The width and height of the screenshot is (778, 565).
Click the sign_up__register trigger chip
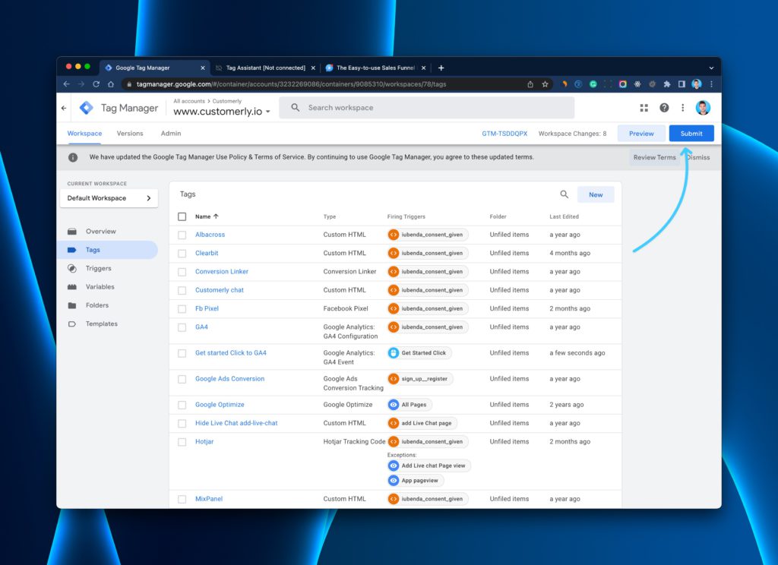(x=420, y=379)
